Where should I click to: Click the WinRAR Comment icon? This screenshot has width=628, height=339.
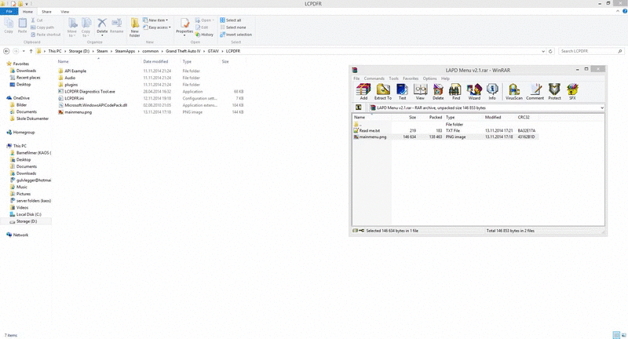tap(535, 91)
